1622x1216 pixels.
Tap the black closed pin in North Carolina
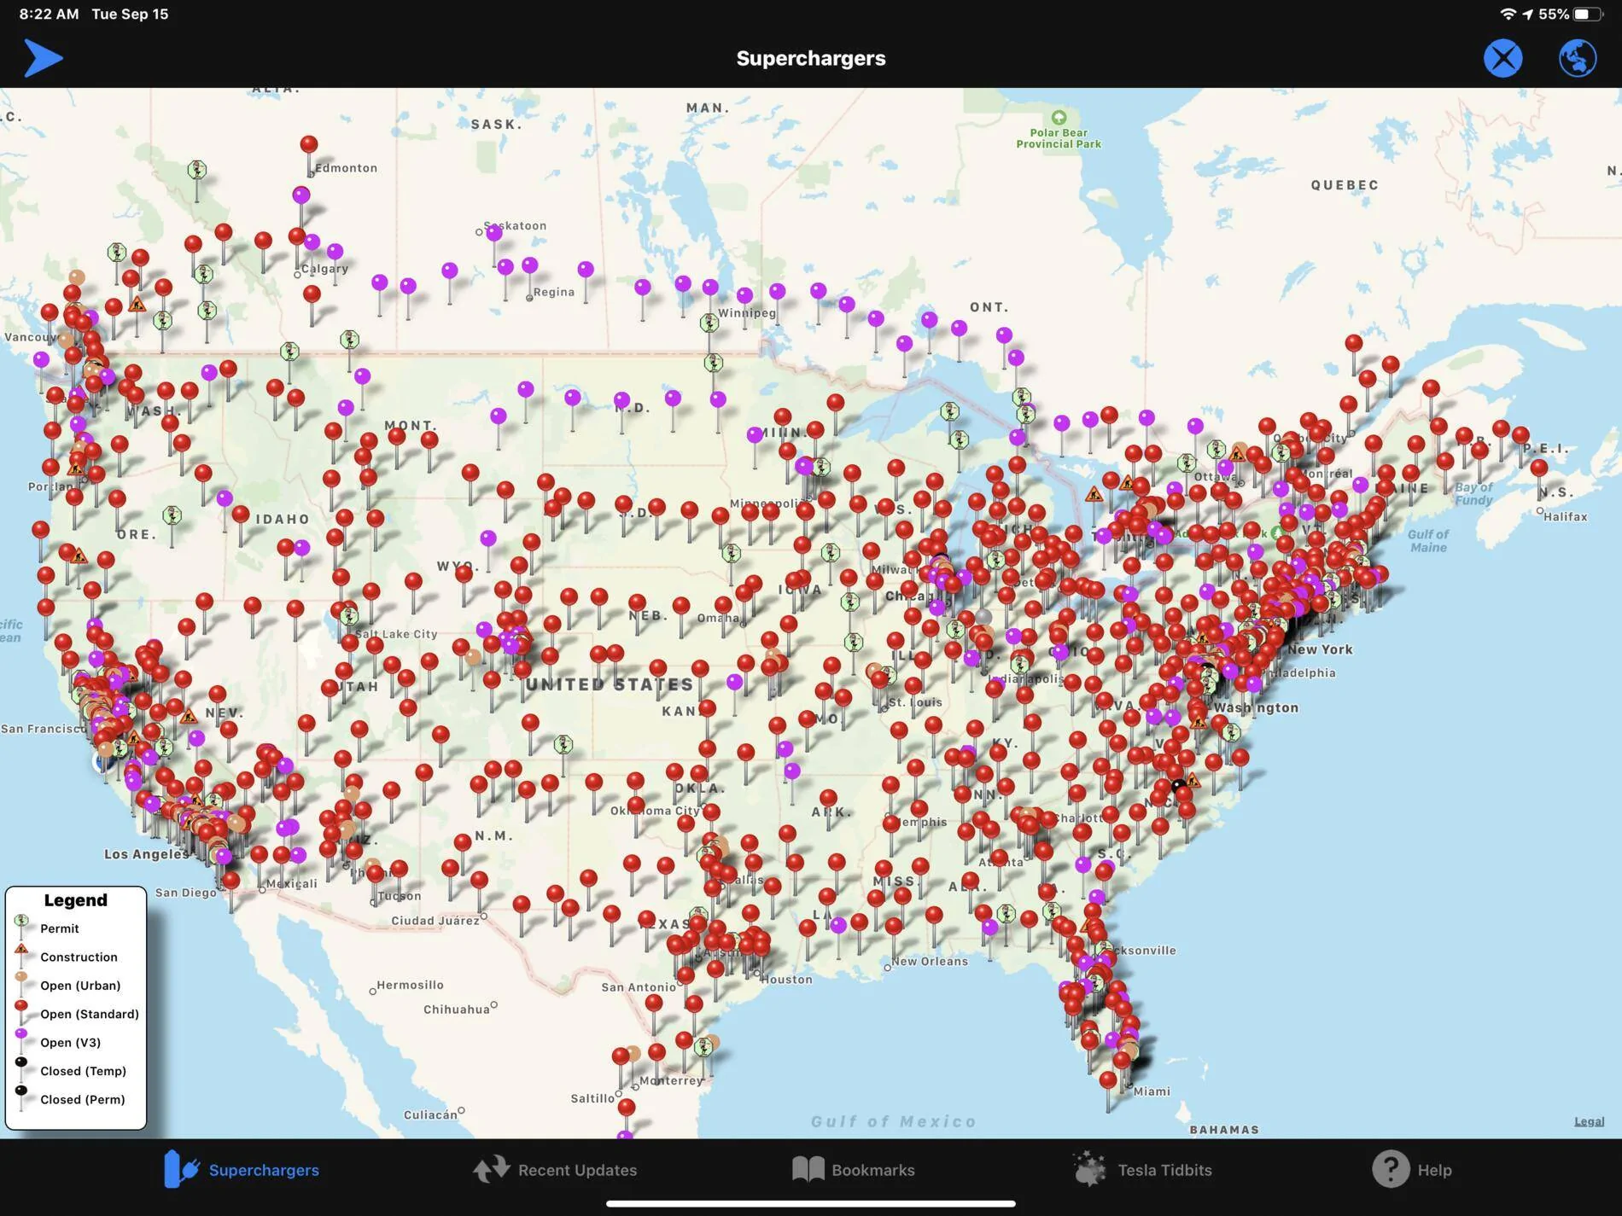(x=1179, y=784)
